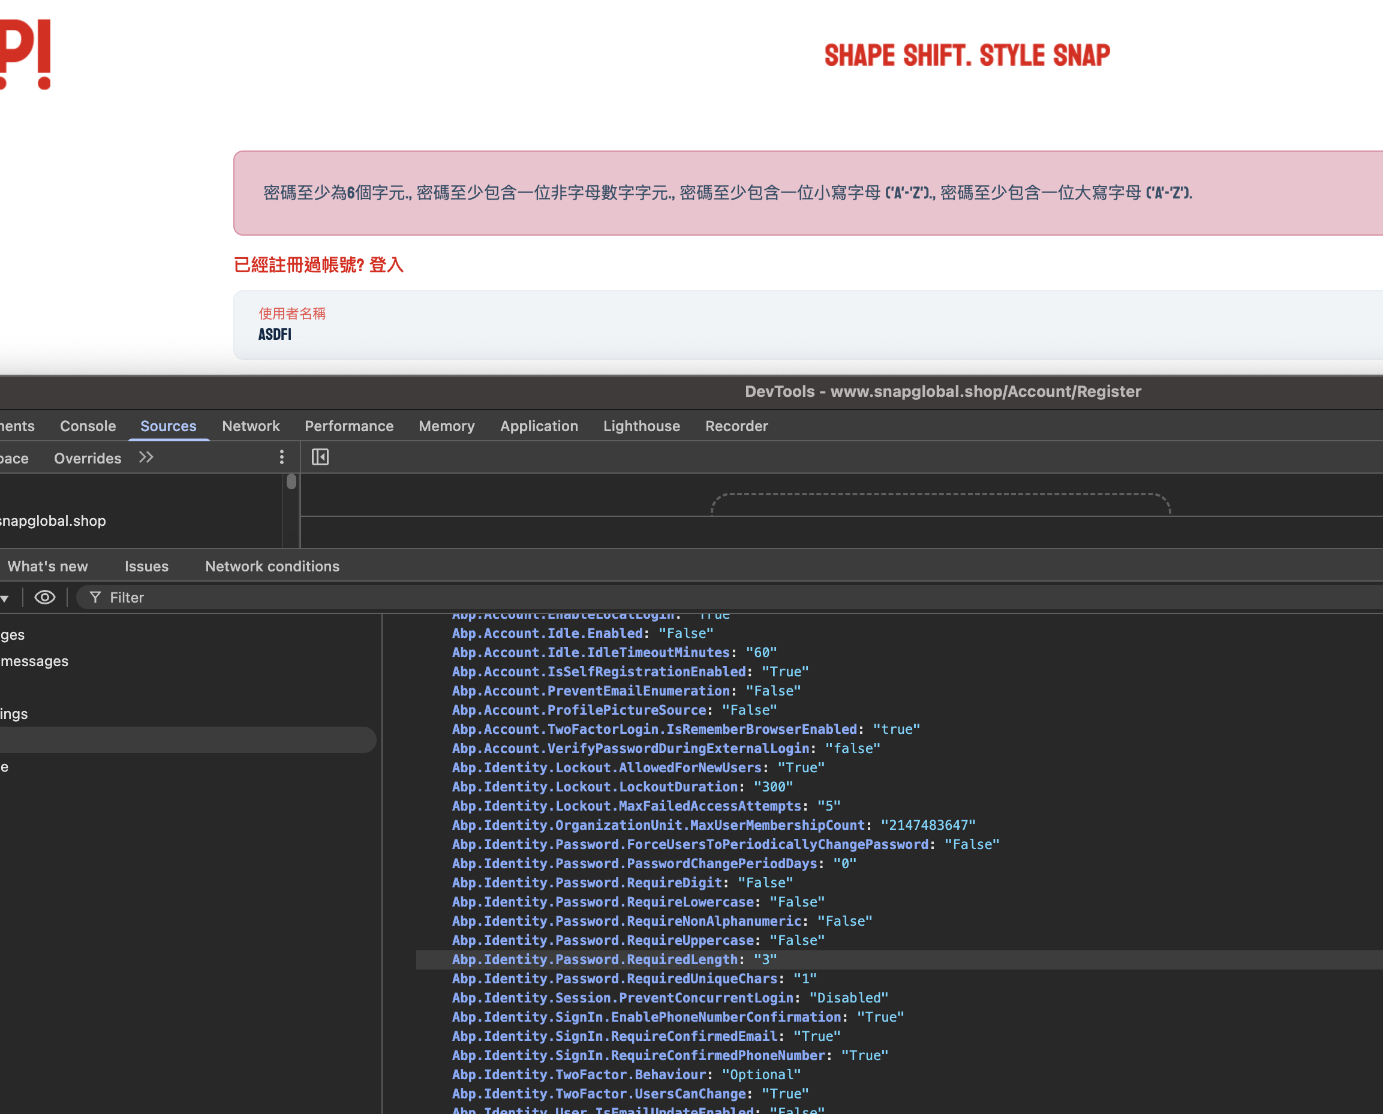Open the Console tab
The width and height of the screenshot is (1383, 1114).
tap(88, 426)
